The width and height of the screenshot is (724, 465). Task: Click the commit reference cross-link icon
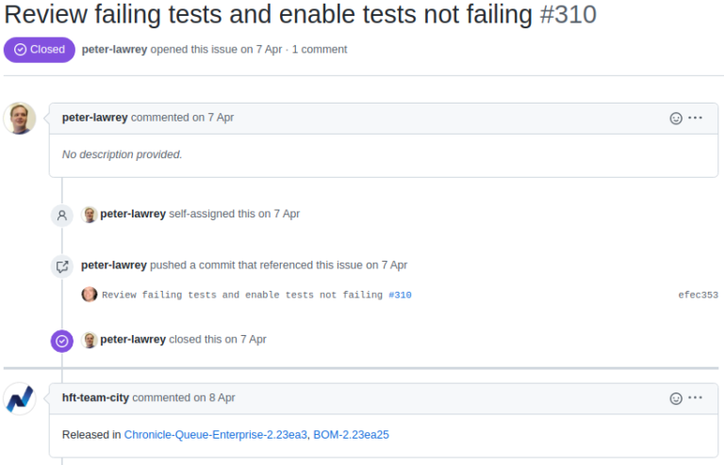pos(62,266)
